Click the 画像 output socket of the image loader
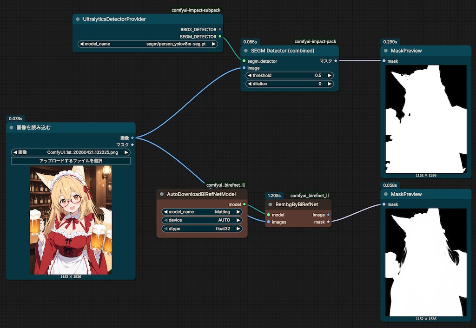 132,138
